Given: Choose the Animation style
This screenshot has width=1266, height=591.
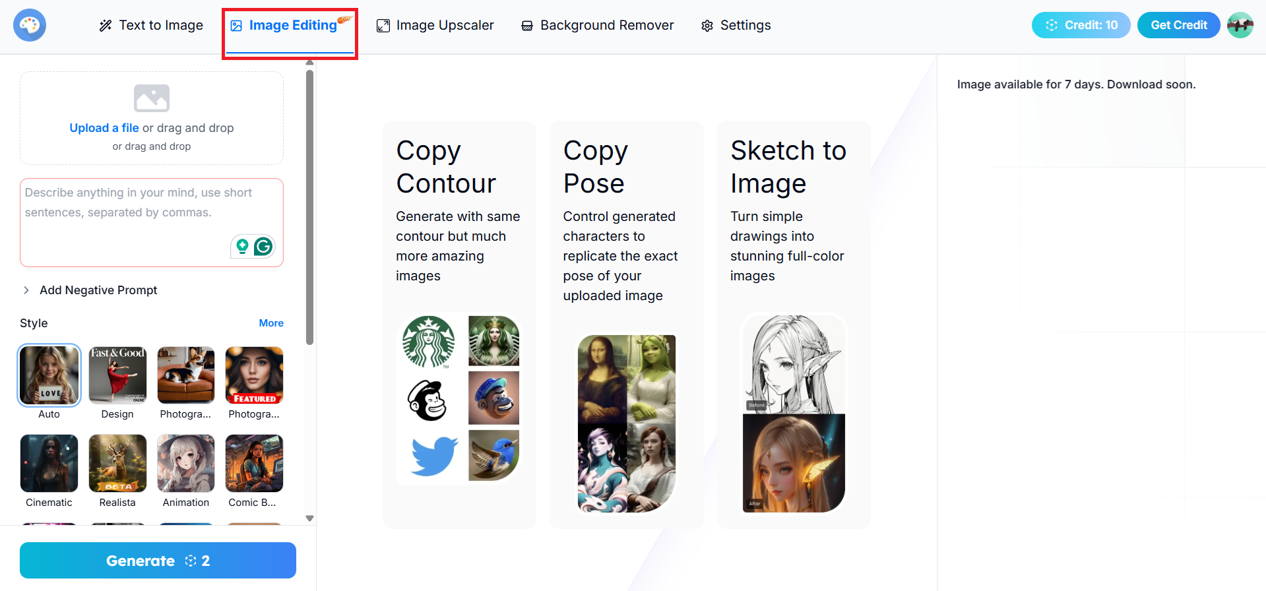Looking at the screenshot, I should pos(186,463).
